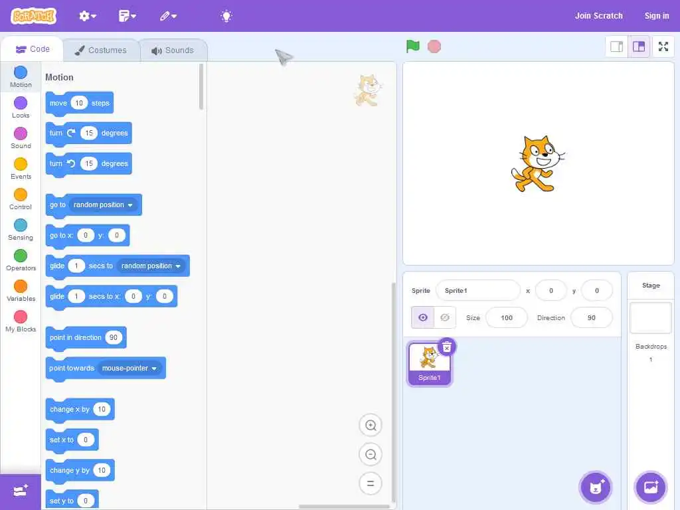Select the Stage backdrop thumbnail
This screenshot has width=680, height=510.
click(x=651, y=318)
